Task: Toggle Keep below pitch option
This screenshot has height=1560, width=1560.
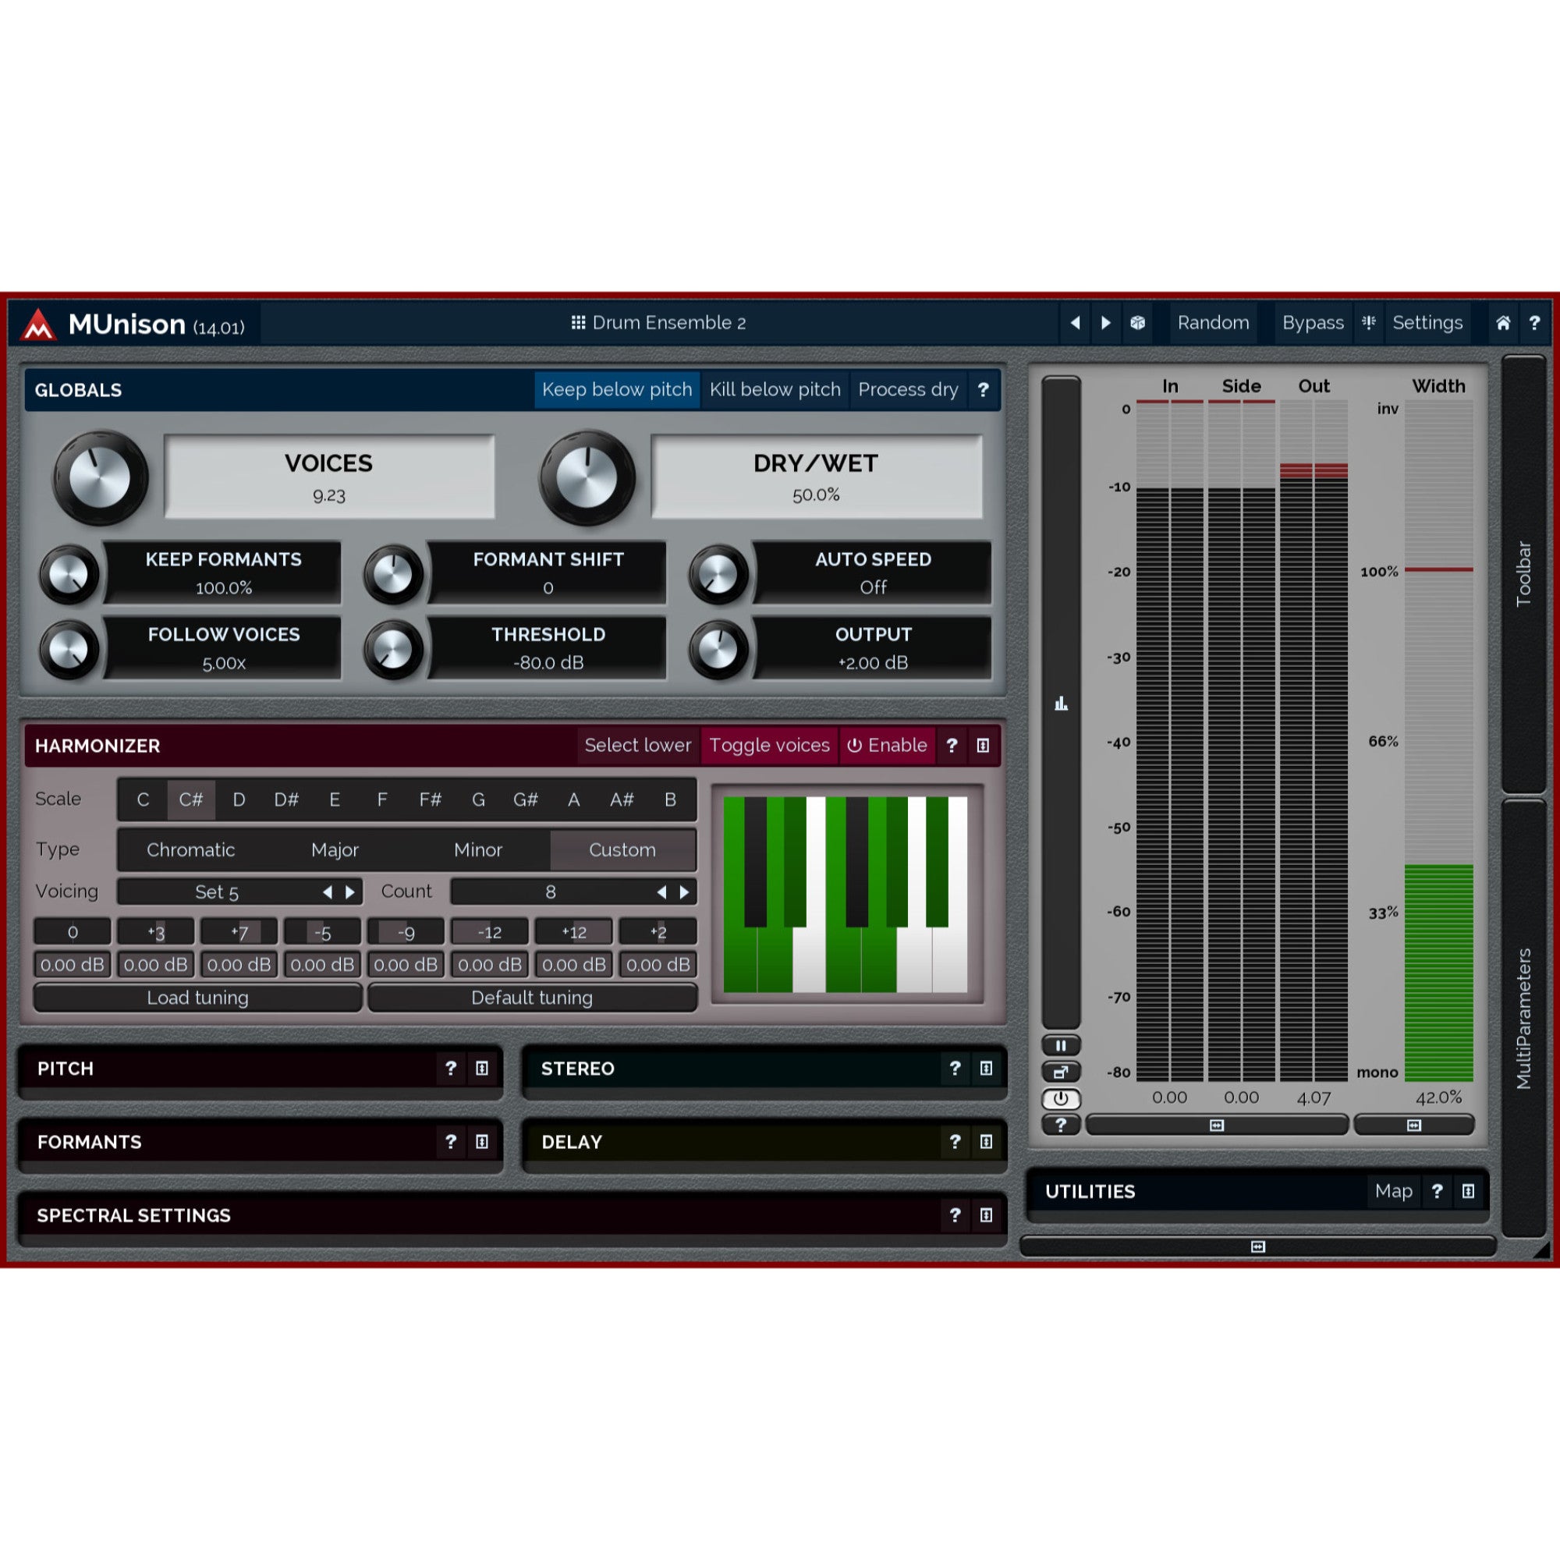Action: (x=617, y=390)
